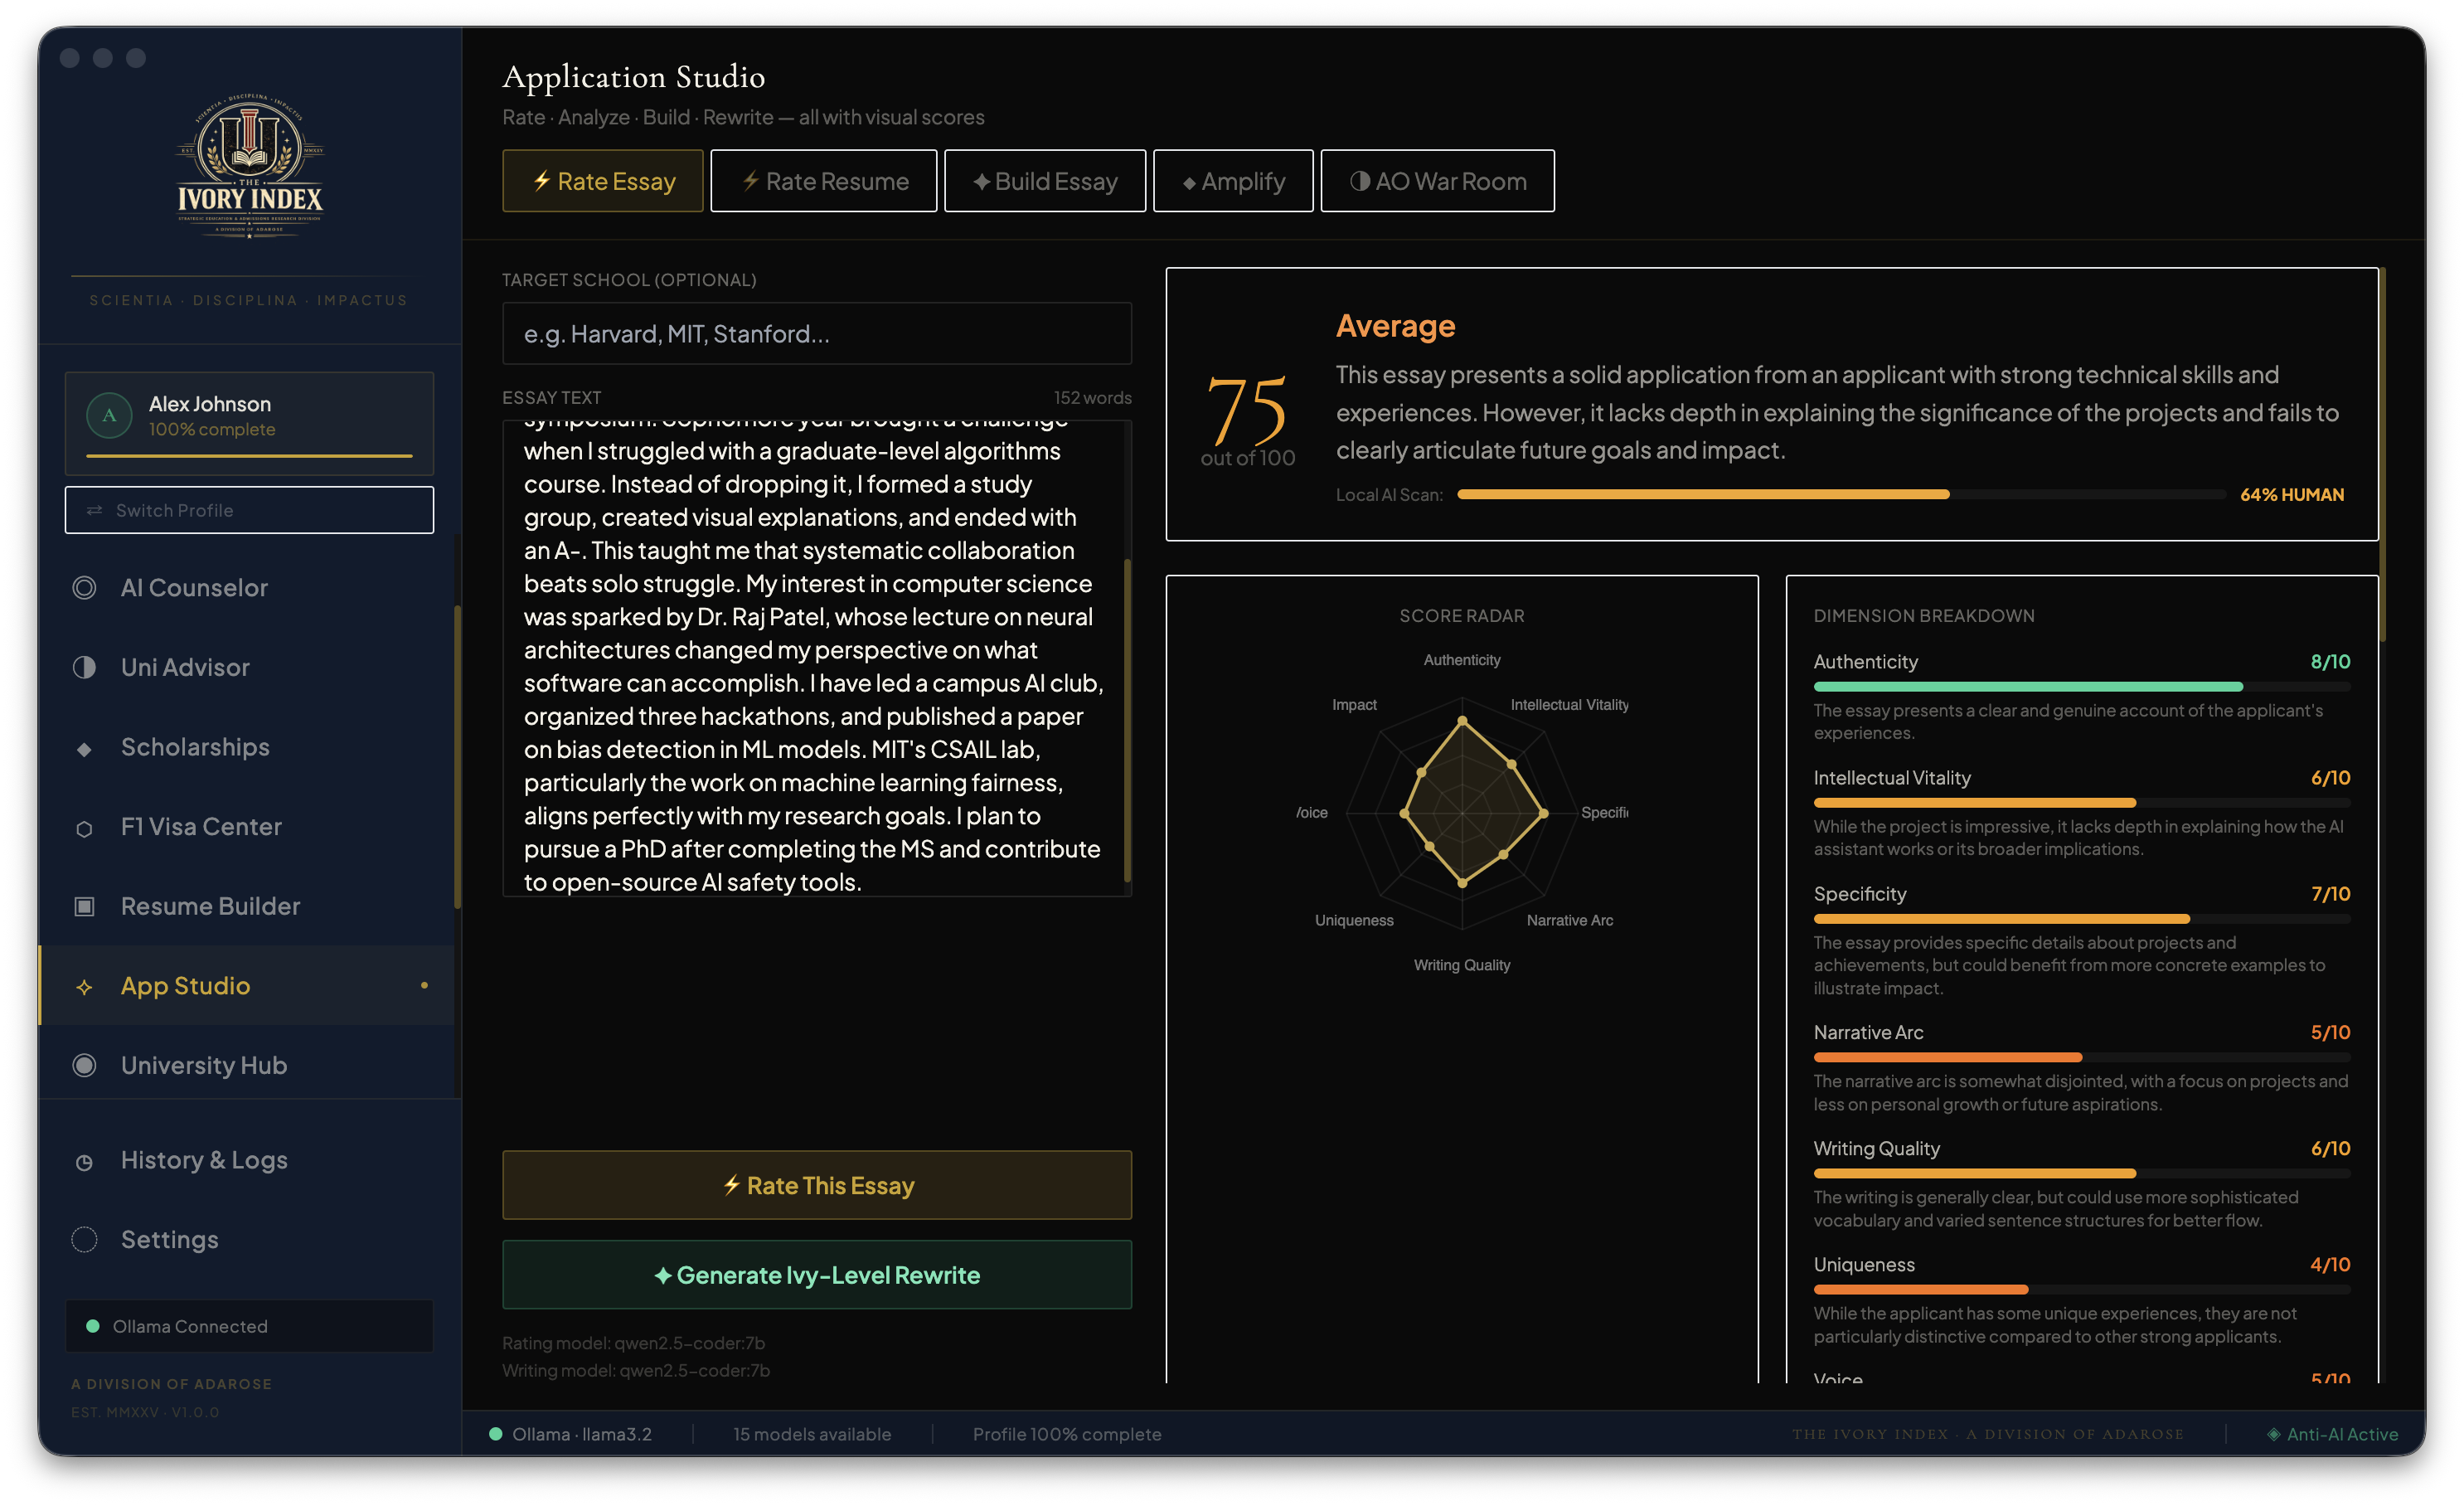Click the Writing Quality 6/10 score
The height and width of the screenshot is (1506, 2464).
point(2330,1148)
